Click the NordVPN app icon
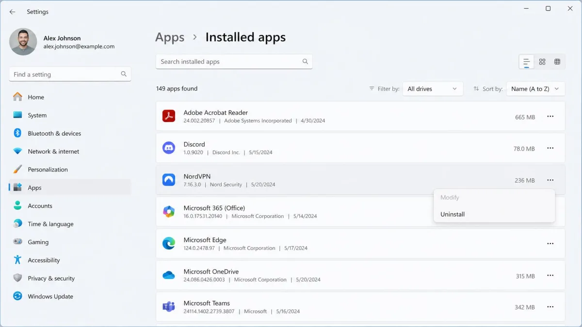This screenshot has height=327, width=582. pyautogui.click(x=169, y=180)
